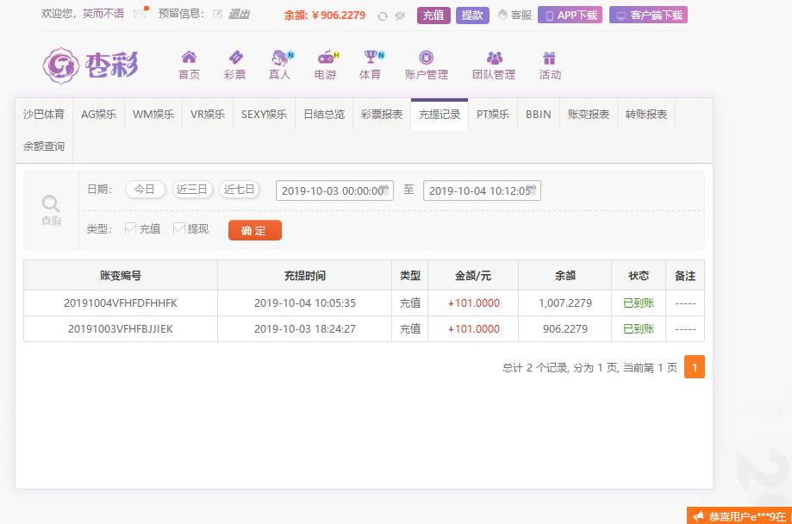
Task: Switch to PT娱乐 tab
Action: point(493,115)
